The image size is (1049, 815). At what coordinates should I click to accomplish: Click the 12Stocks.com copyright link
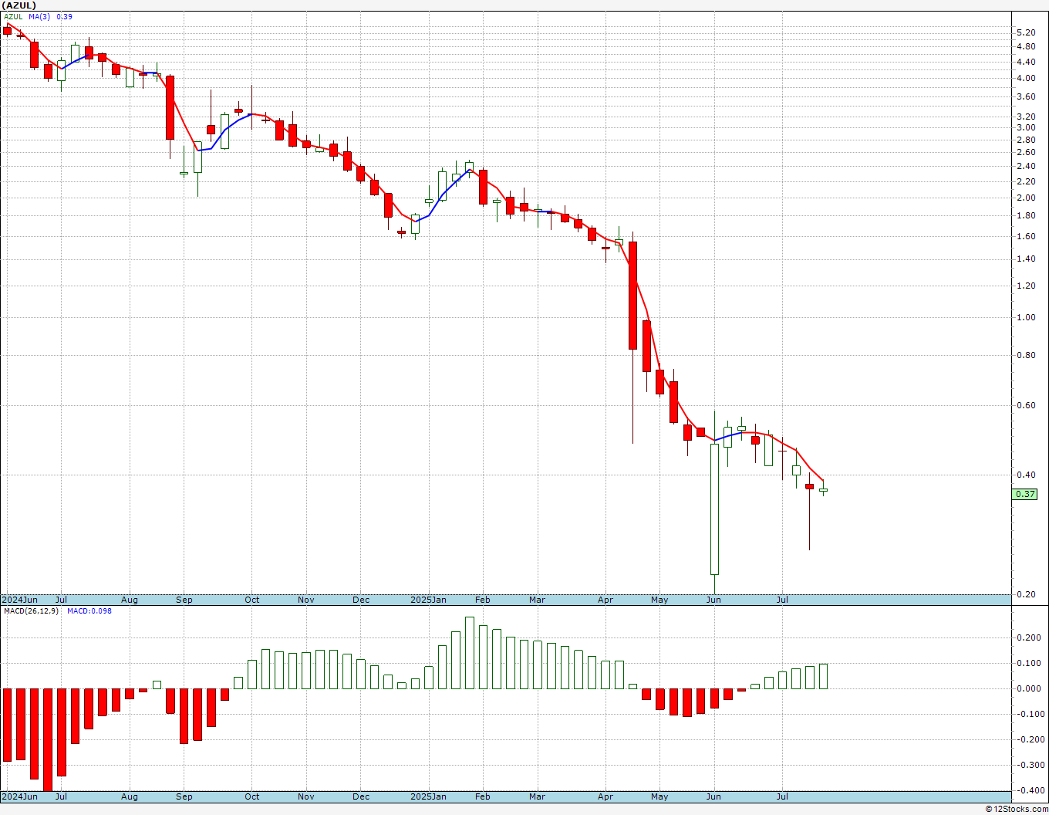pyautogui.click(x=1017, y=809)
